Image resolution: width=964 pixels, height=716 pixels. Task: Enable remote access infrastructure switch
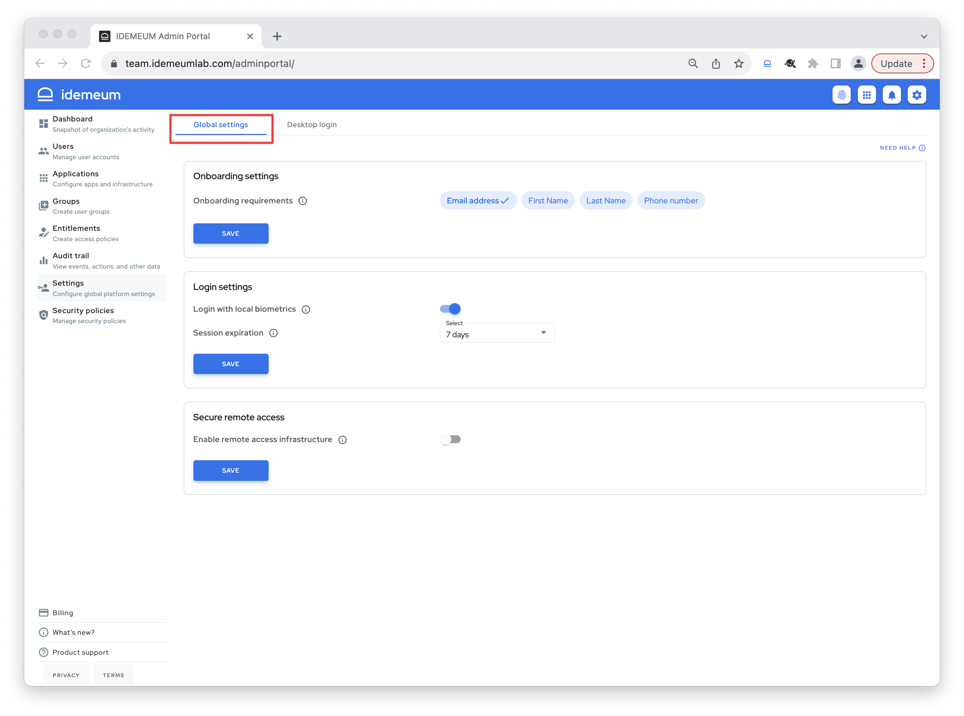(450, 440)
